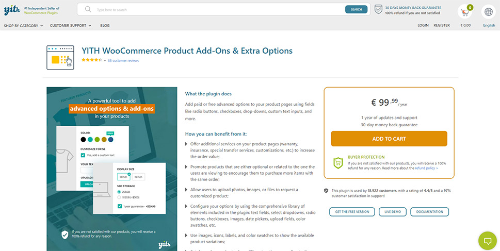This screenshot has height=251, width=500.
Task: Click the promotional product image
Action: [111, 169]
